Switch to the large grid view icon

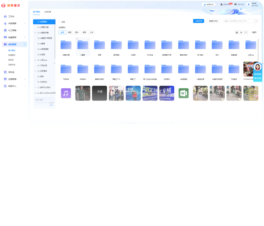pos(237,32)
